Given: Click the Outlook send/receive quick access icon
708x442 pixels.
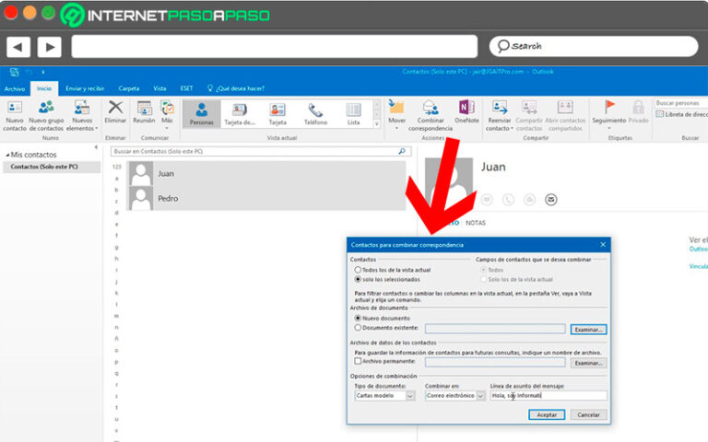Looking at the screenshot, I should 14,72.
